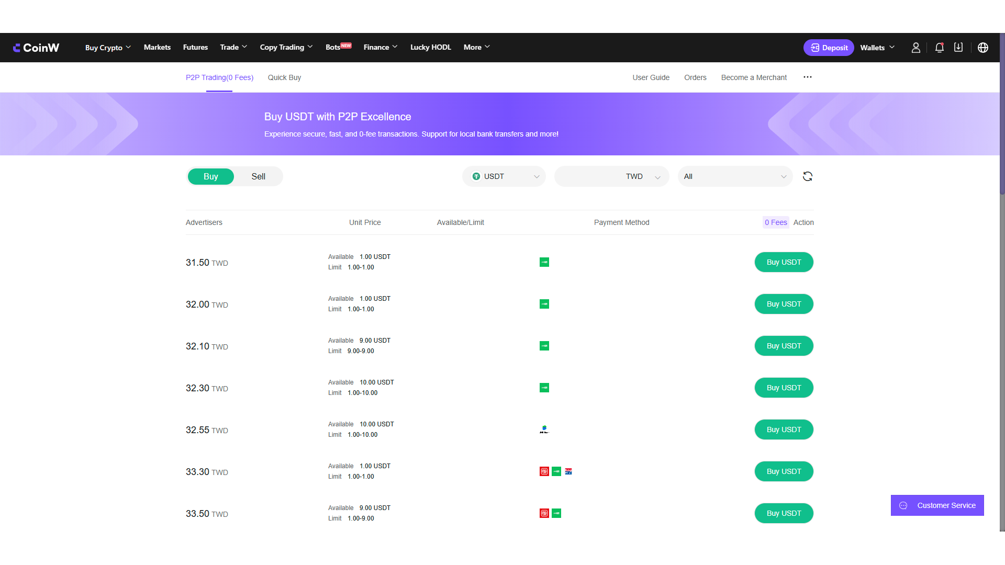Expand the Finance menu

click(x=381, y=47)
